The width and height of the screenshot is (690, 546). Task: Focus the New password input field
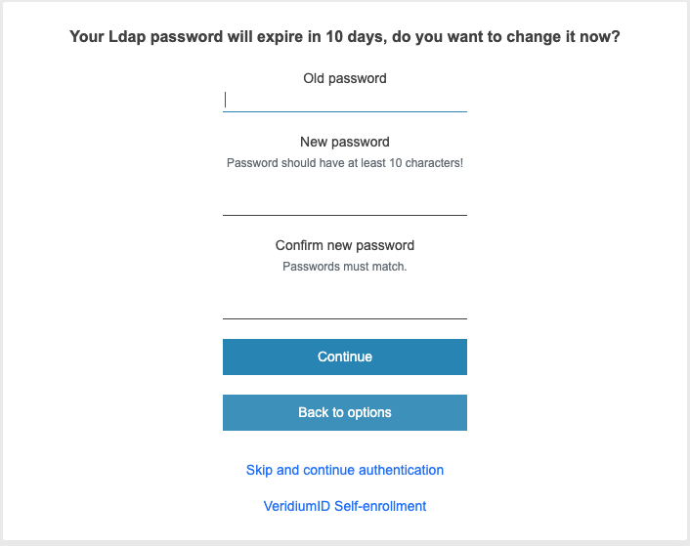pos(345,201)
